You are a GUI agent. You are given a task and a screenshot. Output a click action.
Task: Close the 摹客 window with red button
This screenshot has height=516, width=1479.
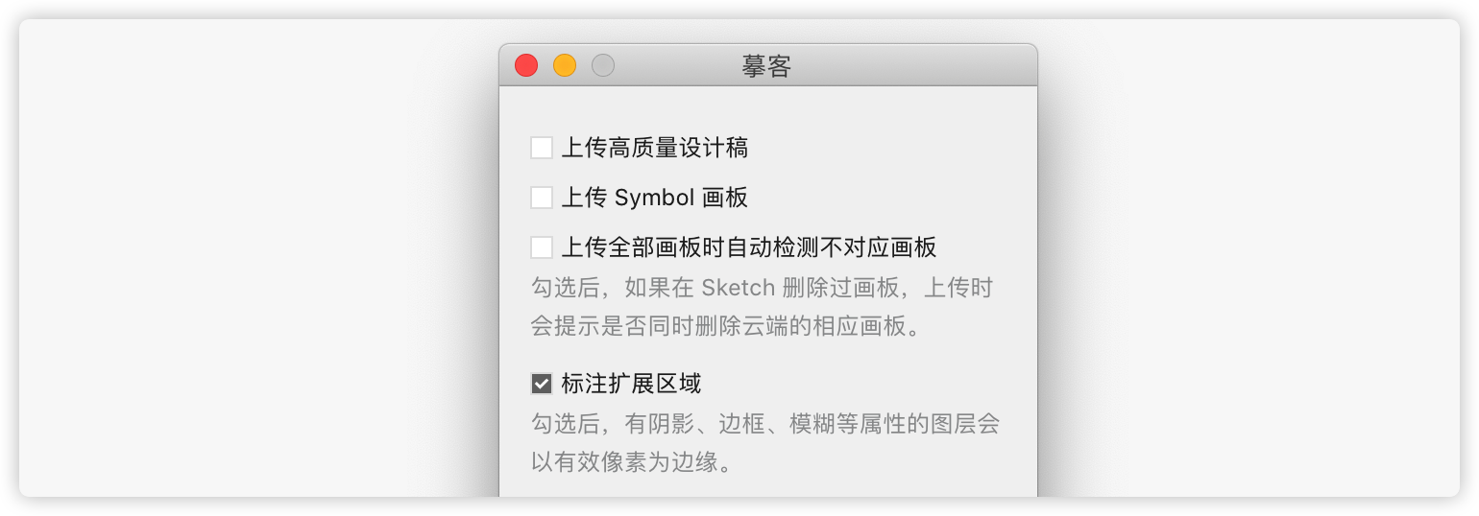point(526,65)
